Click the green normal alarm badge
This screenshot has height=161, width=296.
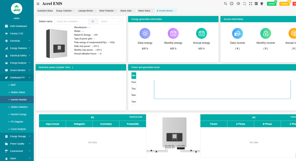coord(271,4)
